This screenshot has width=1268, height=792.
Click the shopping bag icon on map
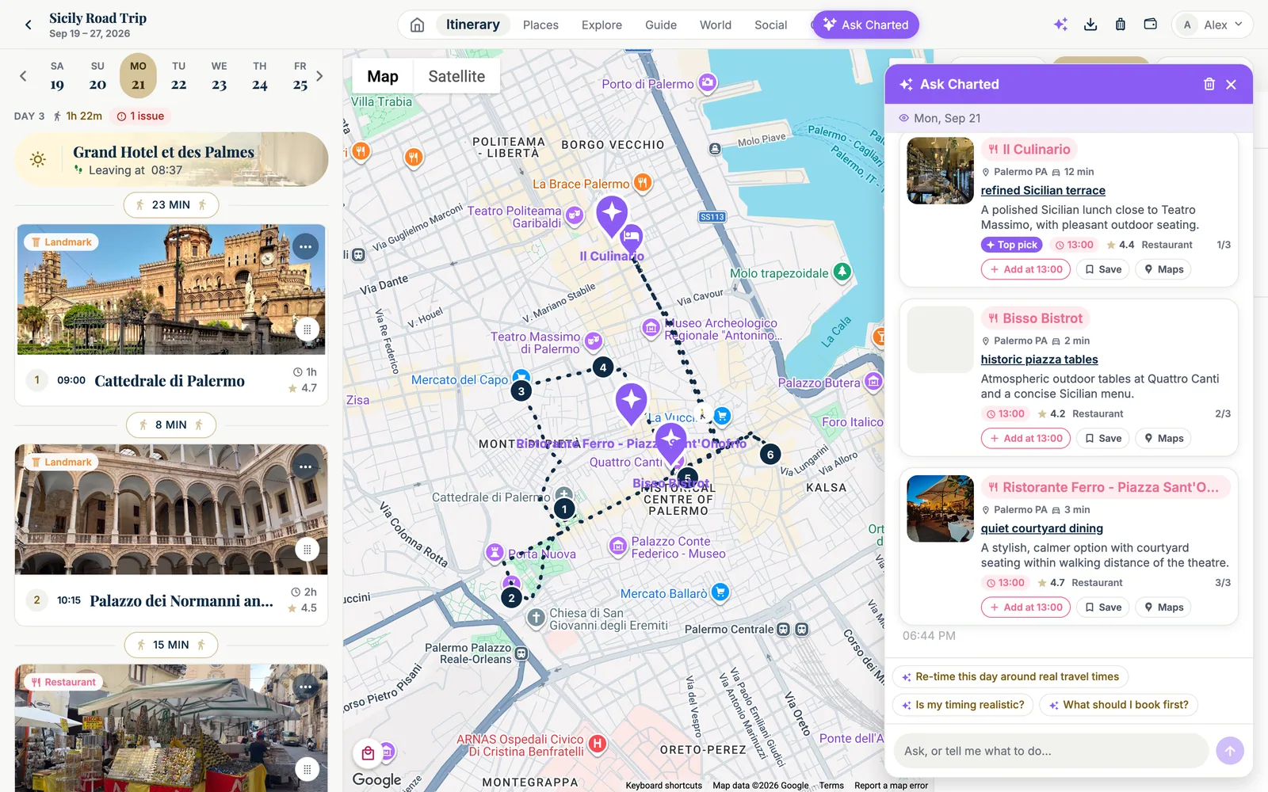tap(368, 752)
